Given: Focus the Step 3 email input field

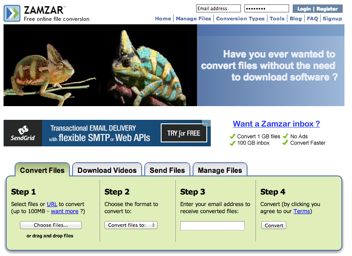Looking at the screenshot, I should tap(213, 225).
